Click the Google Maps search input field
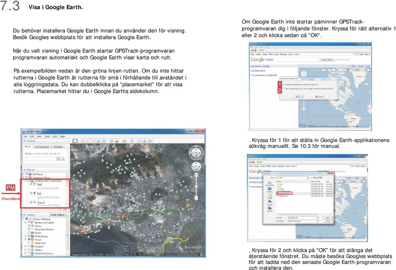 [297, 59]
